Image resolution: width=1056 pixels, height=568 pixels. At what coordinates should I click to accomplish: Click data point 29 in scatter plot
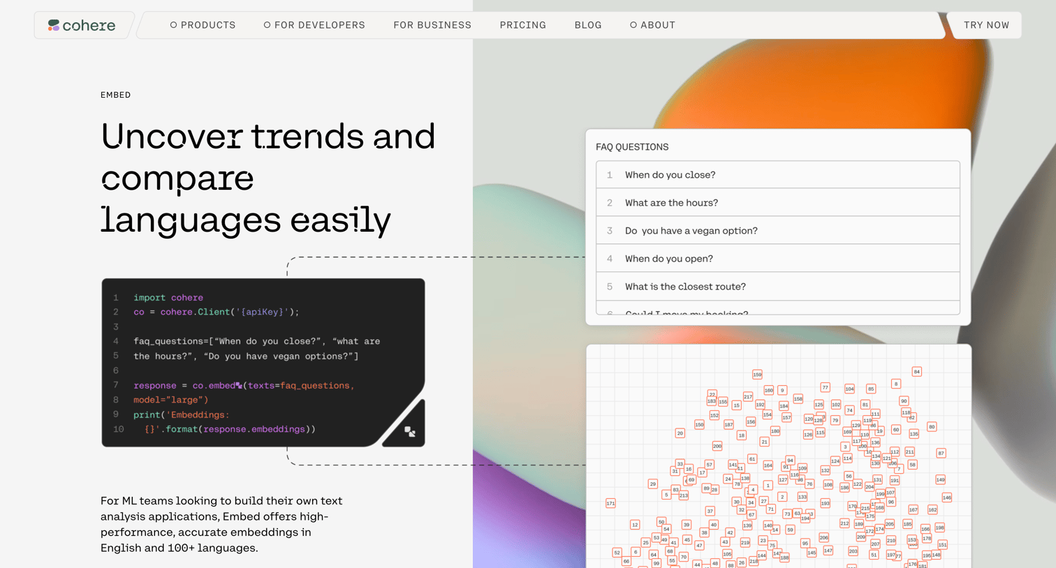point(652,484)
